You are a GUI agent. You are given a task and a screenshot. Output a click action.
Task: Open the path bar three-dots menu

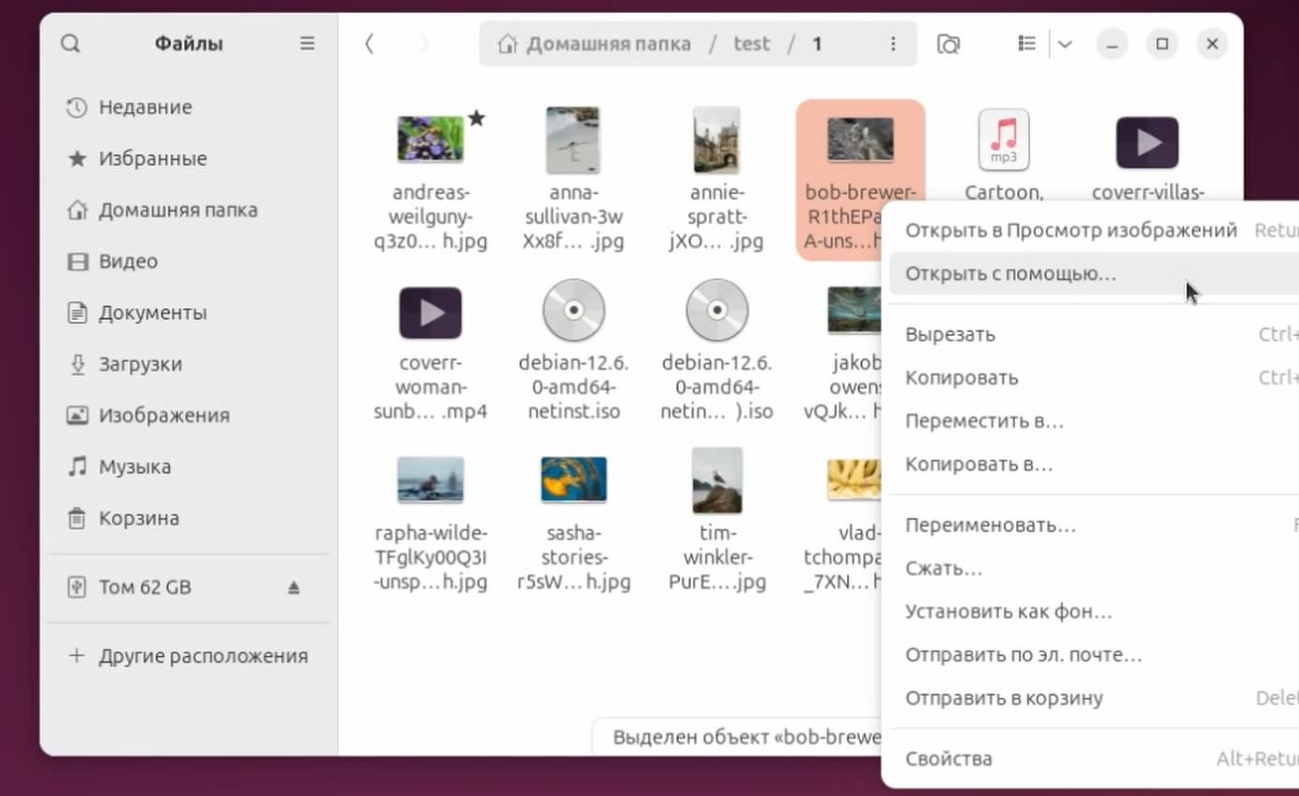[x=893, y=44]
